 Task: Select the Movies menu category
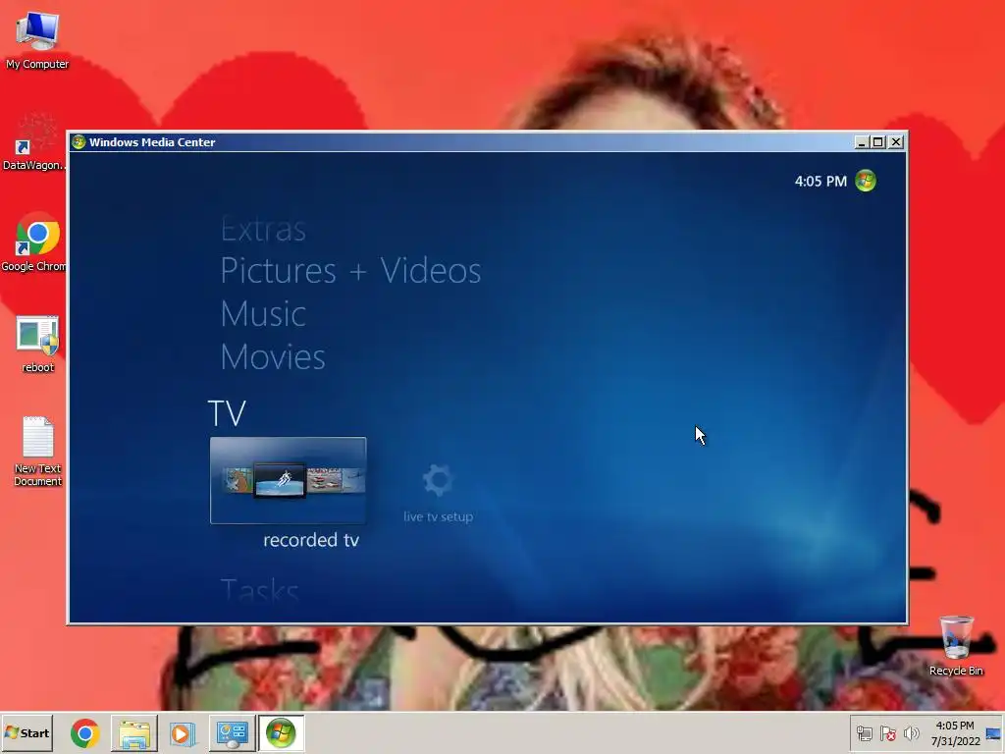273,357
